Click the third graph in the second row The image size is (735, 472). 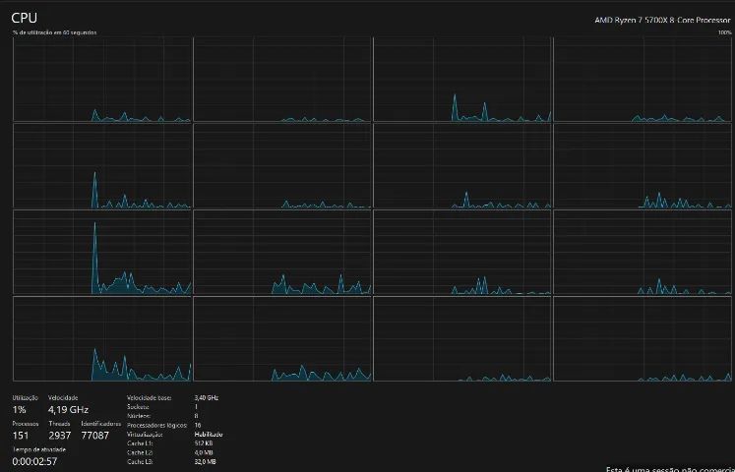pyautogui.click(x=462, y=166)
